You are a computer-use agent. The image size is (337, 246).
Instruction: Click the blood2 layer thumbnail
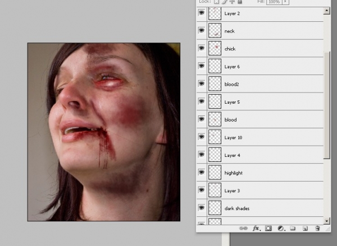click(215, 83)
